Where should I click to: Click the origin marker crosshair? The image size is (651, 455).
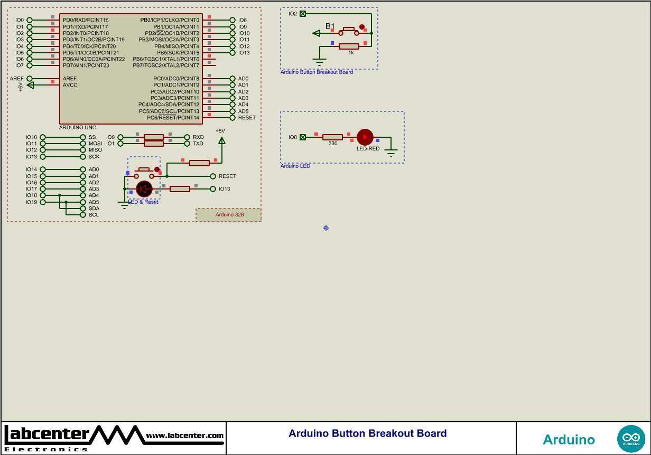point(325,228)
